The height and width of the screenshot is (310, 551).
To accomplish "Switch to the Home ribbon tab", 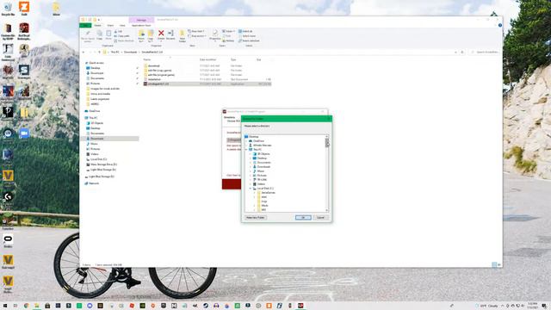I will (x=97, y=25).
